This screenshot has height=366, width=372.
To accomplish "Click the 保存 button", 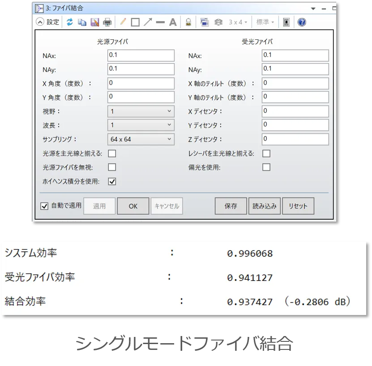I will click(231, 206).
